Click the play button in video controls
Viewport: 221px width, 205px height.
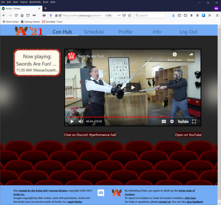click(x=72, y=121)
